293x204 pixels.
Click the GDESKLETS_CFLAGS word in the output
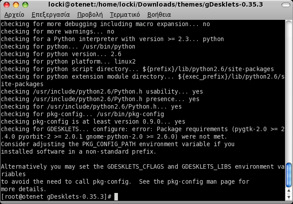point(136,166)
